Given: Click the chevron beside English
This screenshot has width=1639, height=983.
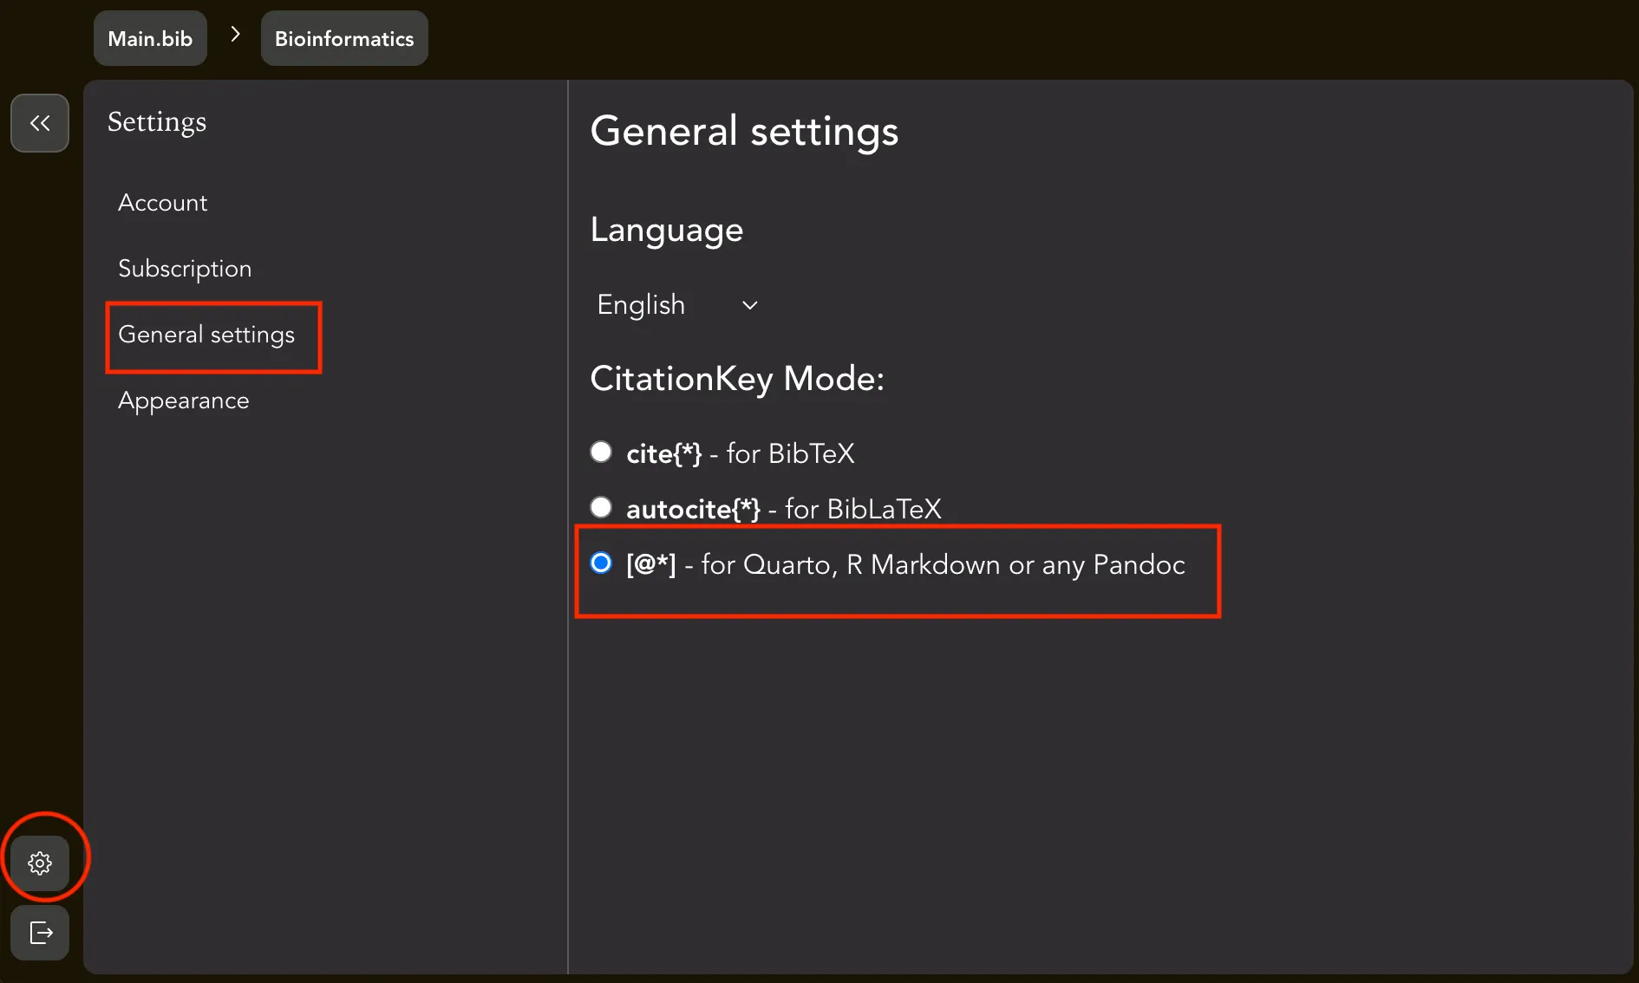Looking at the screenshot, I should point(750,305).
